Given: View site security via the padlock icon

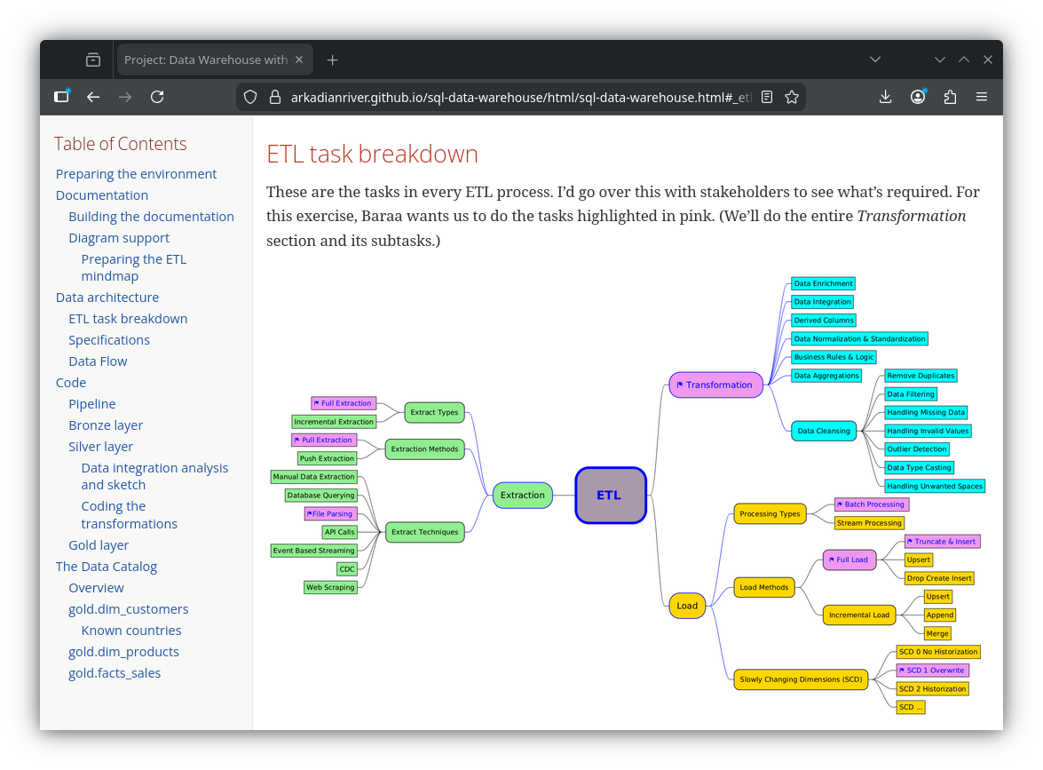Looking at the screenshot, I should coord(271,97).
